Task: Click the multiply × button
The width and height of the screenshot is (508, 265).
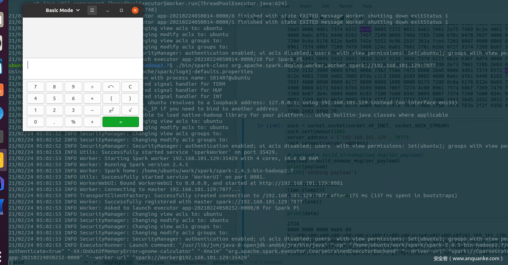Action: tap(92, 98)
